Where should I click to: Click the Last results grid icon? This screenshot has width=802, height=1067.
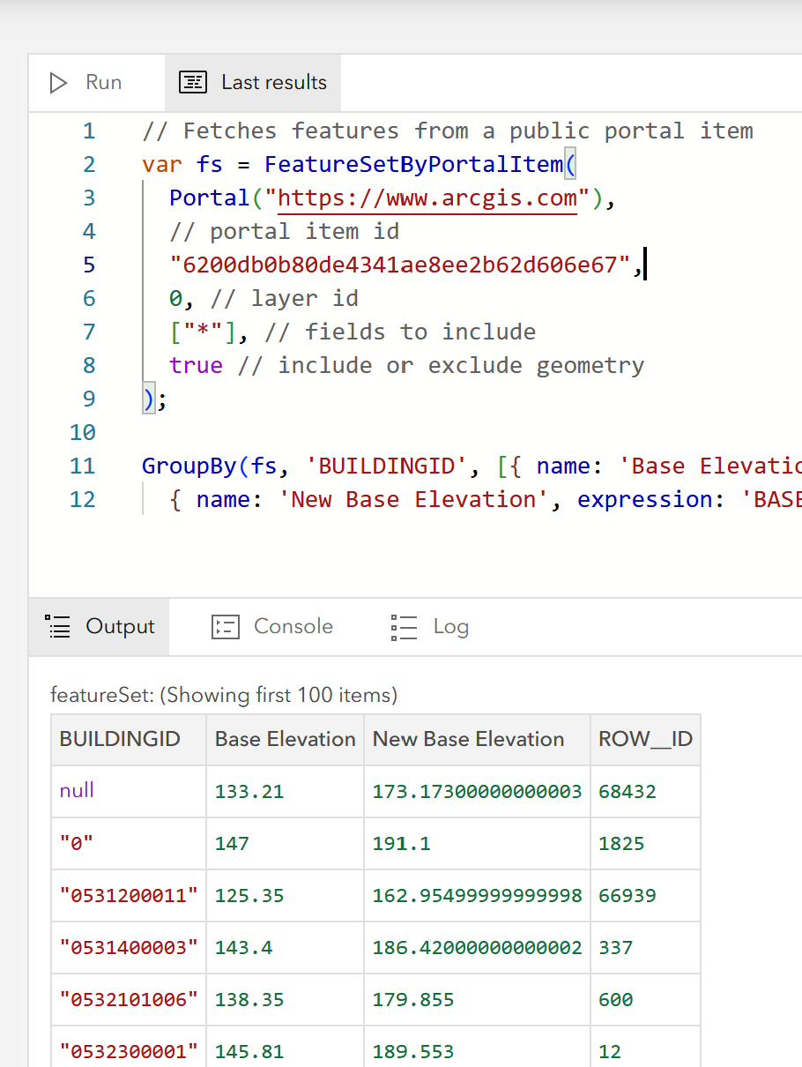(193, 82)
